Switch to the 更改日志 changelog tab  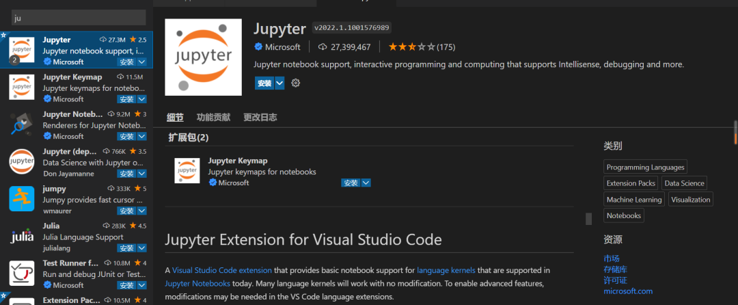[260, 117]
